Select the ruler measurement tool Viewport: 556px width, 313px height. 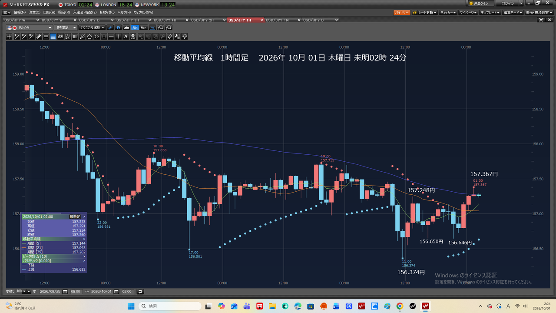click(x=39, y=37)
